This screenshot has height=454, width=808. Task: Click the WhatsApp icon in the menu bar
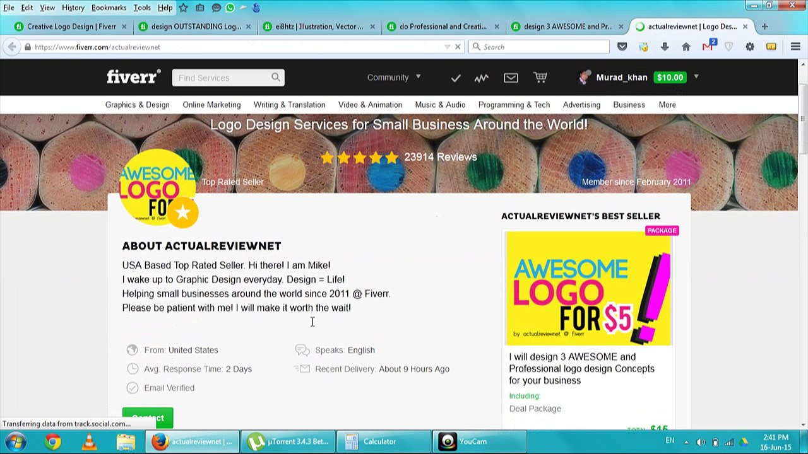tap(230, 8)
